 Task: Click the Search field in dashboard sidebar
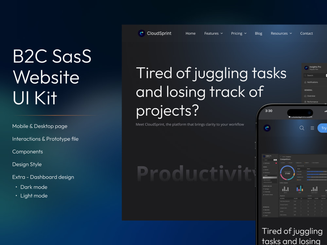pyautogui.click(x=315, y=75)
